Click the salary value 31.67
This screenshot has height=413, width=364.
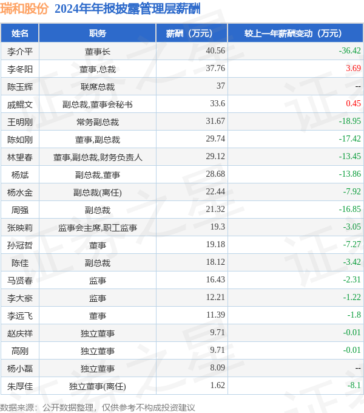pyautogui.click(x=215, y=121)
